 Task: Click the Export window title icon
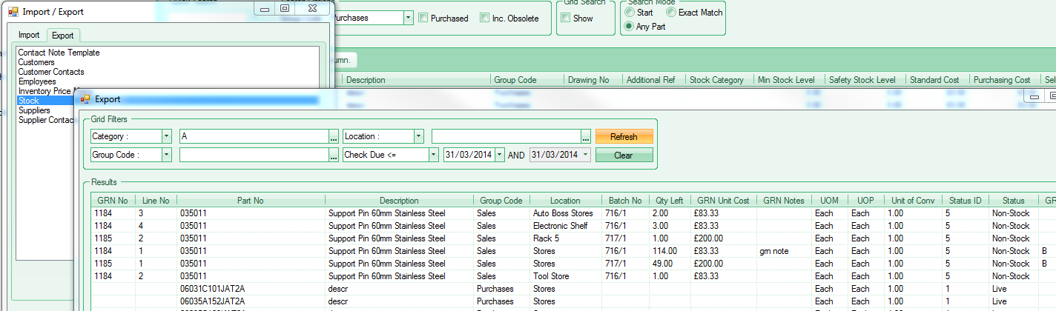click(x=85, y=98)
